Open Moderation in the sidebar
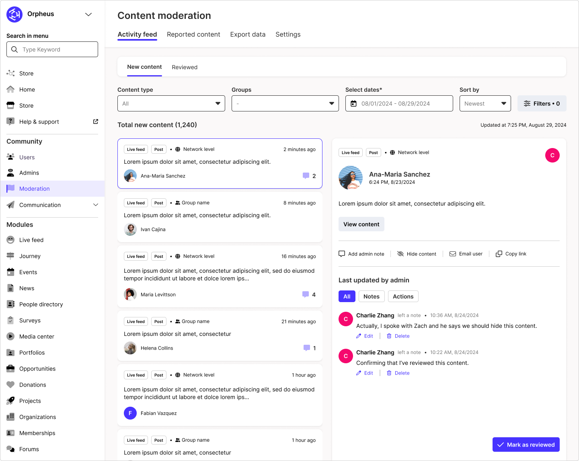The width and height of the screenshot is (579, 461). 52,189
